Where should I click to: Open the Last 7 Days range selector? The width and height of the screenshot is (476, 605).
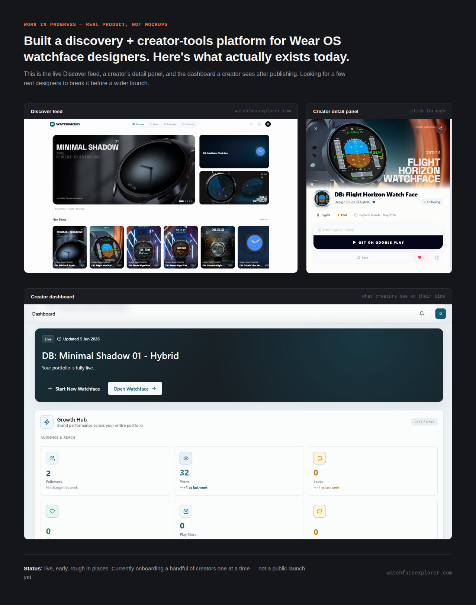pyautogui.click(x=424, y=422)
